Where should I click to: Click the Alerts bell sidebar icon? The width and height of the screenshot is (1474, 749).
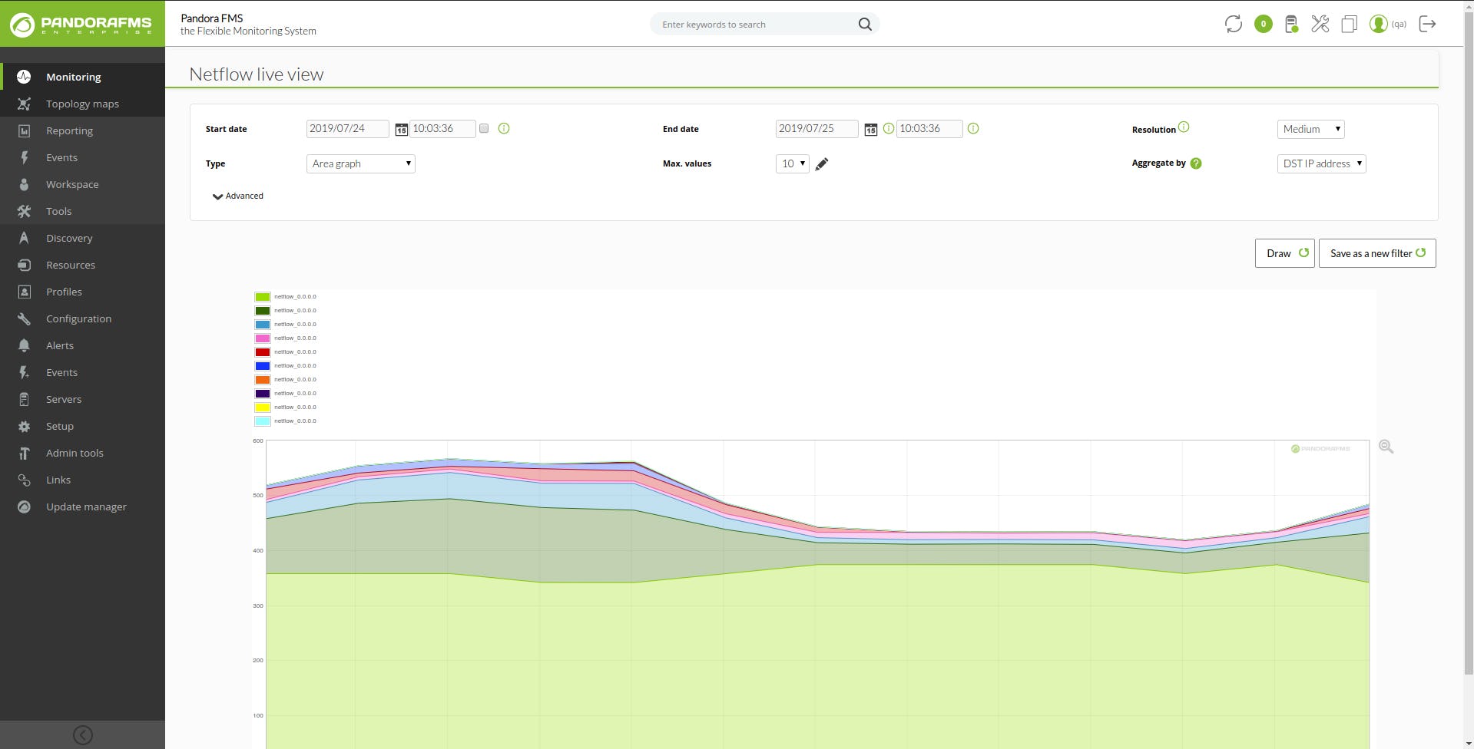24,345
